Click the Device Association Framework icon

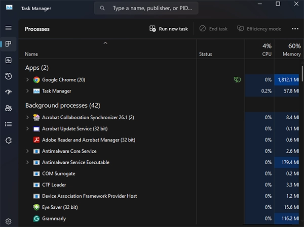click(36, 196)
